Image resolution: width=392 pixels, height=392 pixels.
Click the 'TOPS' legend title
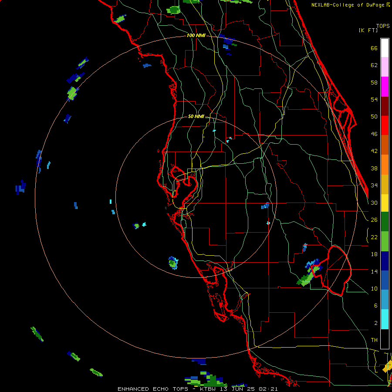point(383,26)
